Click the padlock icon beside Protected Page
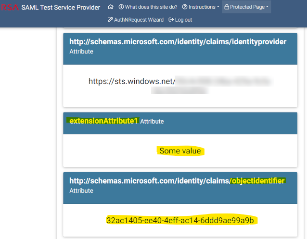Viewport: 307px width, 239px height. pyautogui.click(x=227, y=7)
